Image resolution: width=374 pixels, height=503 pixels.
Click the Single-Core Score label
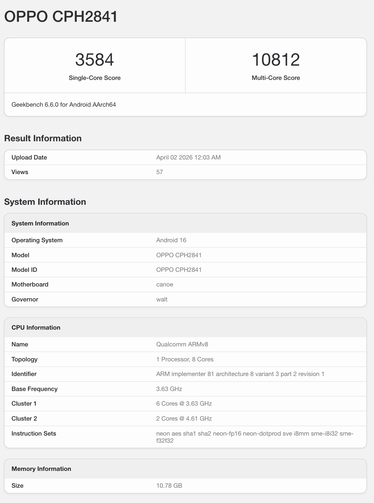pyautogui.click(x=95, y=78)
